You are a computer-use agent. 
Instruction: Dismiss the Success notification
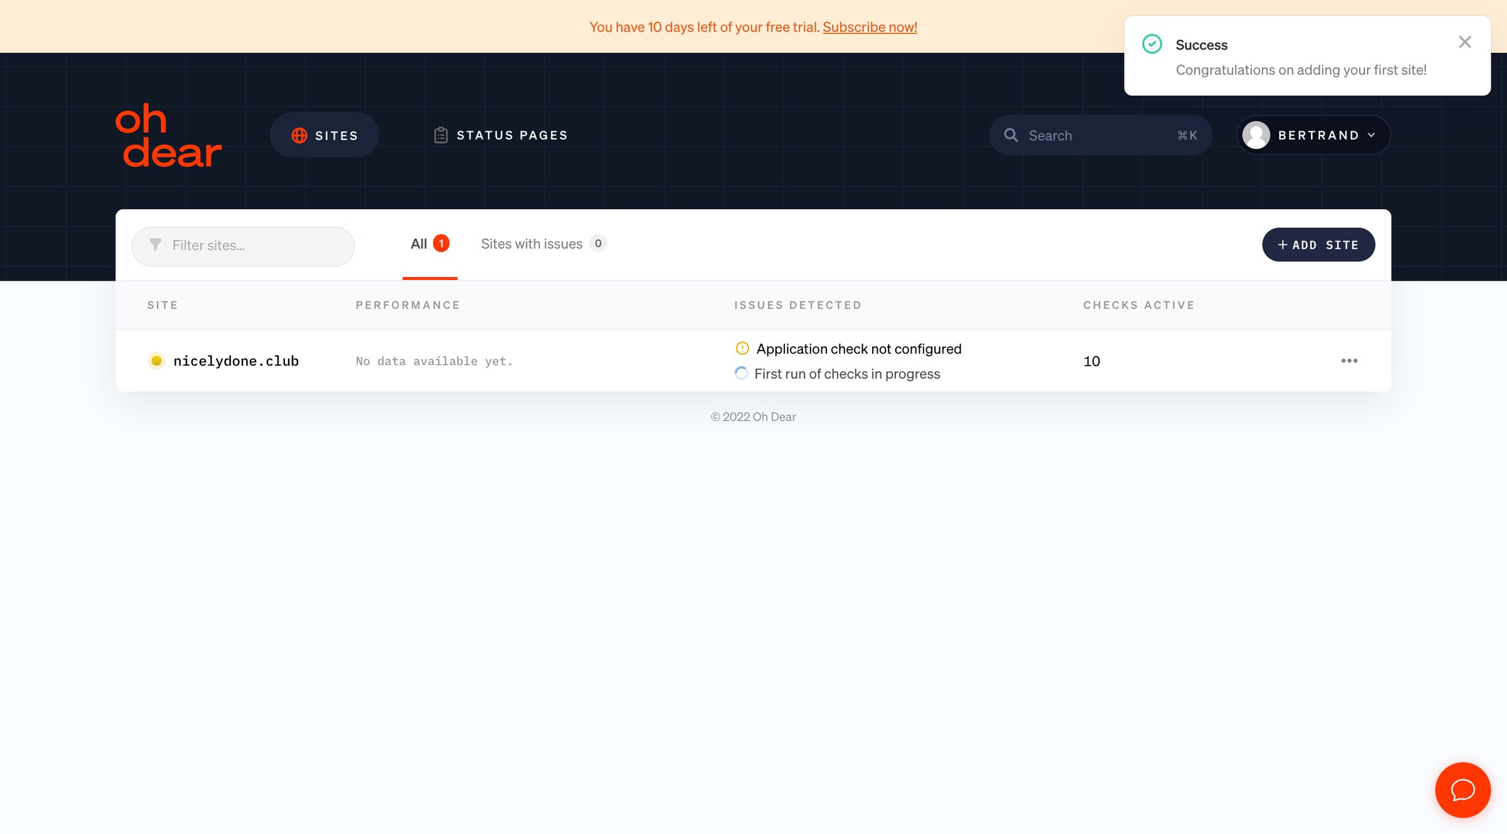point(1465,42)
